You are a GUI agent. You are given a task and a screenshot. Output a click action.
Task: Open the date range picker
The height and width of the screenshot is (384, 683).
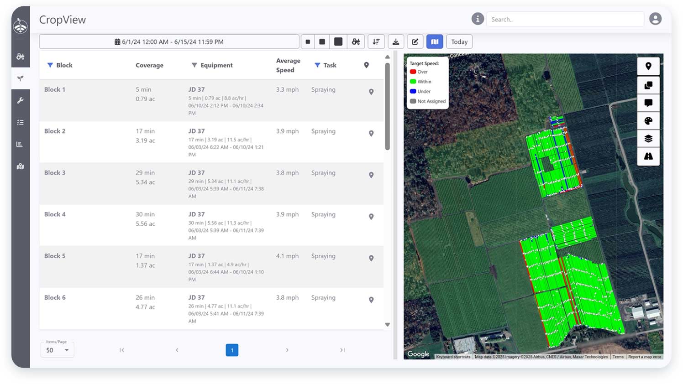[169, 42]
